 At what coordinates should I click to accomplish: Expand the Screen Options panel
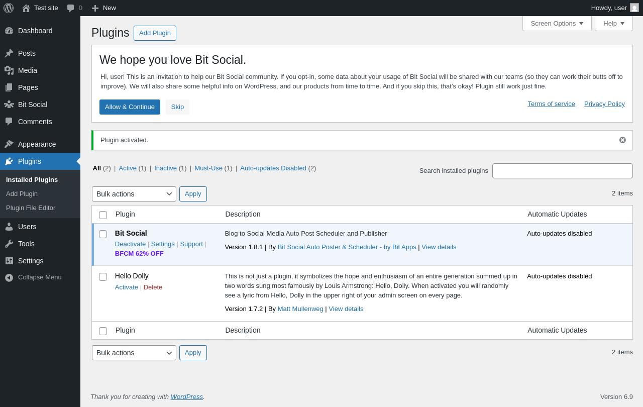(557, 23)
